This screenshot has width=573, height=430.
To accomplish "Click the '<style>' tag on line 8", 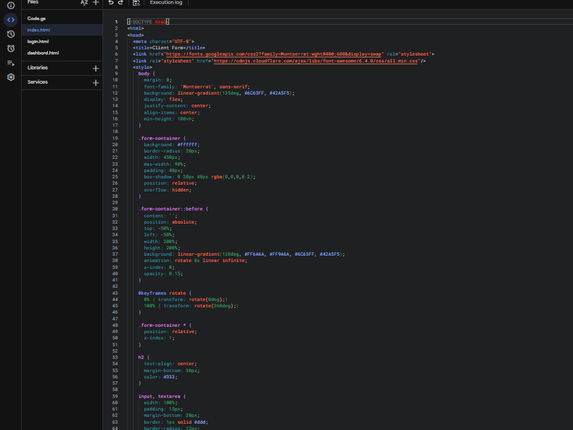I will [x=143, y=67].
